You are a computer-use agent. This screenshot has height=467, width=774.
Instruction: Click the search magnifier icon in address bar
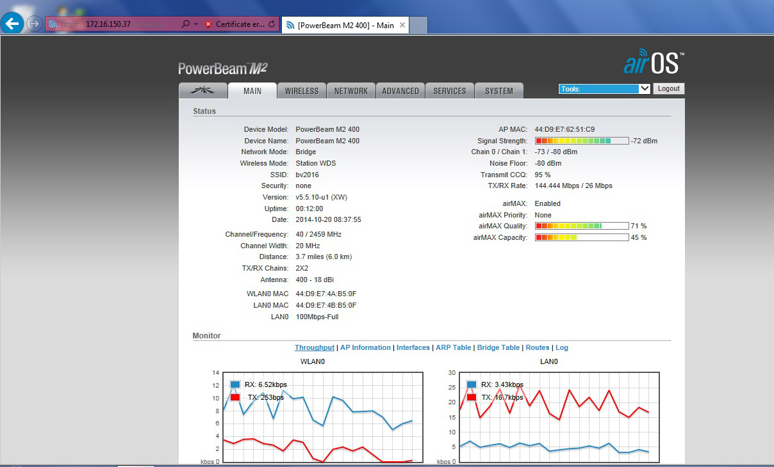tap(185, 24)
